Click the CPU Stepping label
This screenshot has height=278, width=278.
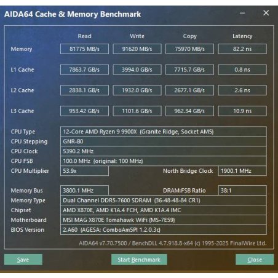coord(29,141)
